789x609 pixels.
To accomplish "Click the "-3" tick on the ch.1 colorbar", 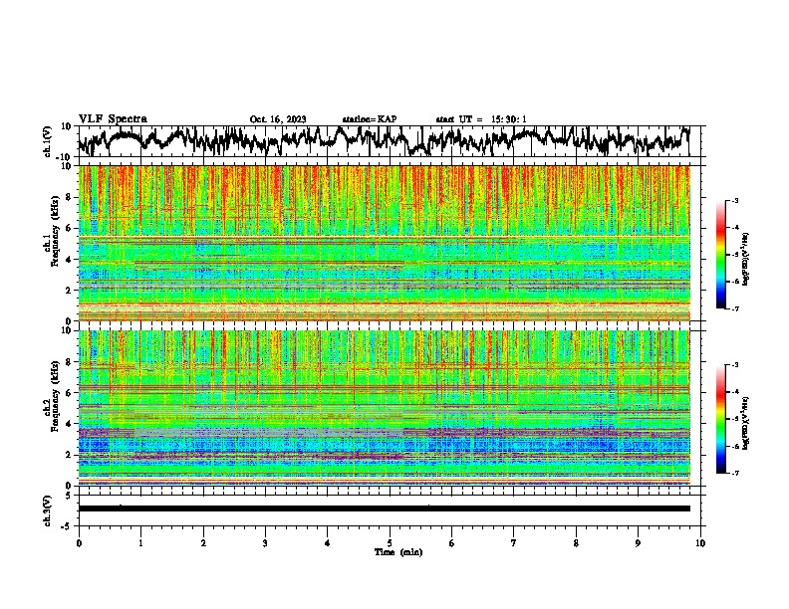I will click(x=734, y=200).
